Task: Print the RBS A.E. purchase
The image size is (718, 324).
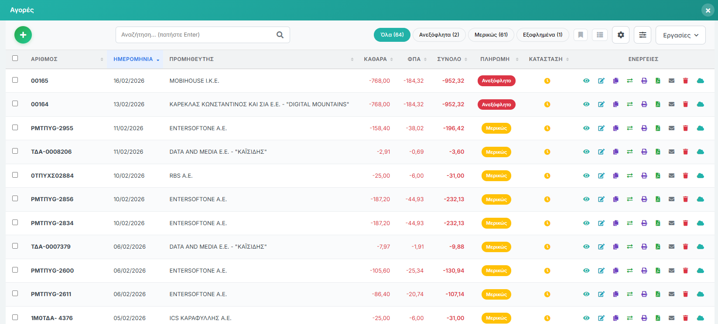Action: click(644, 175)
